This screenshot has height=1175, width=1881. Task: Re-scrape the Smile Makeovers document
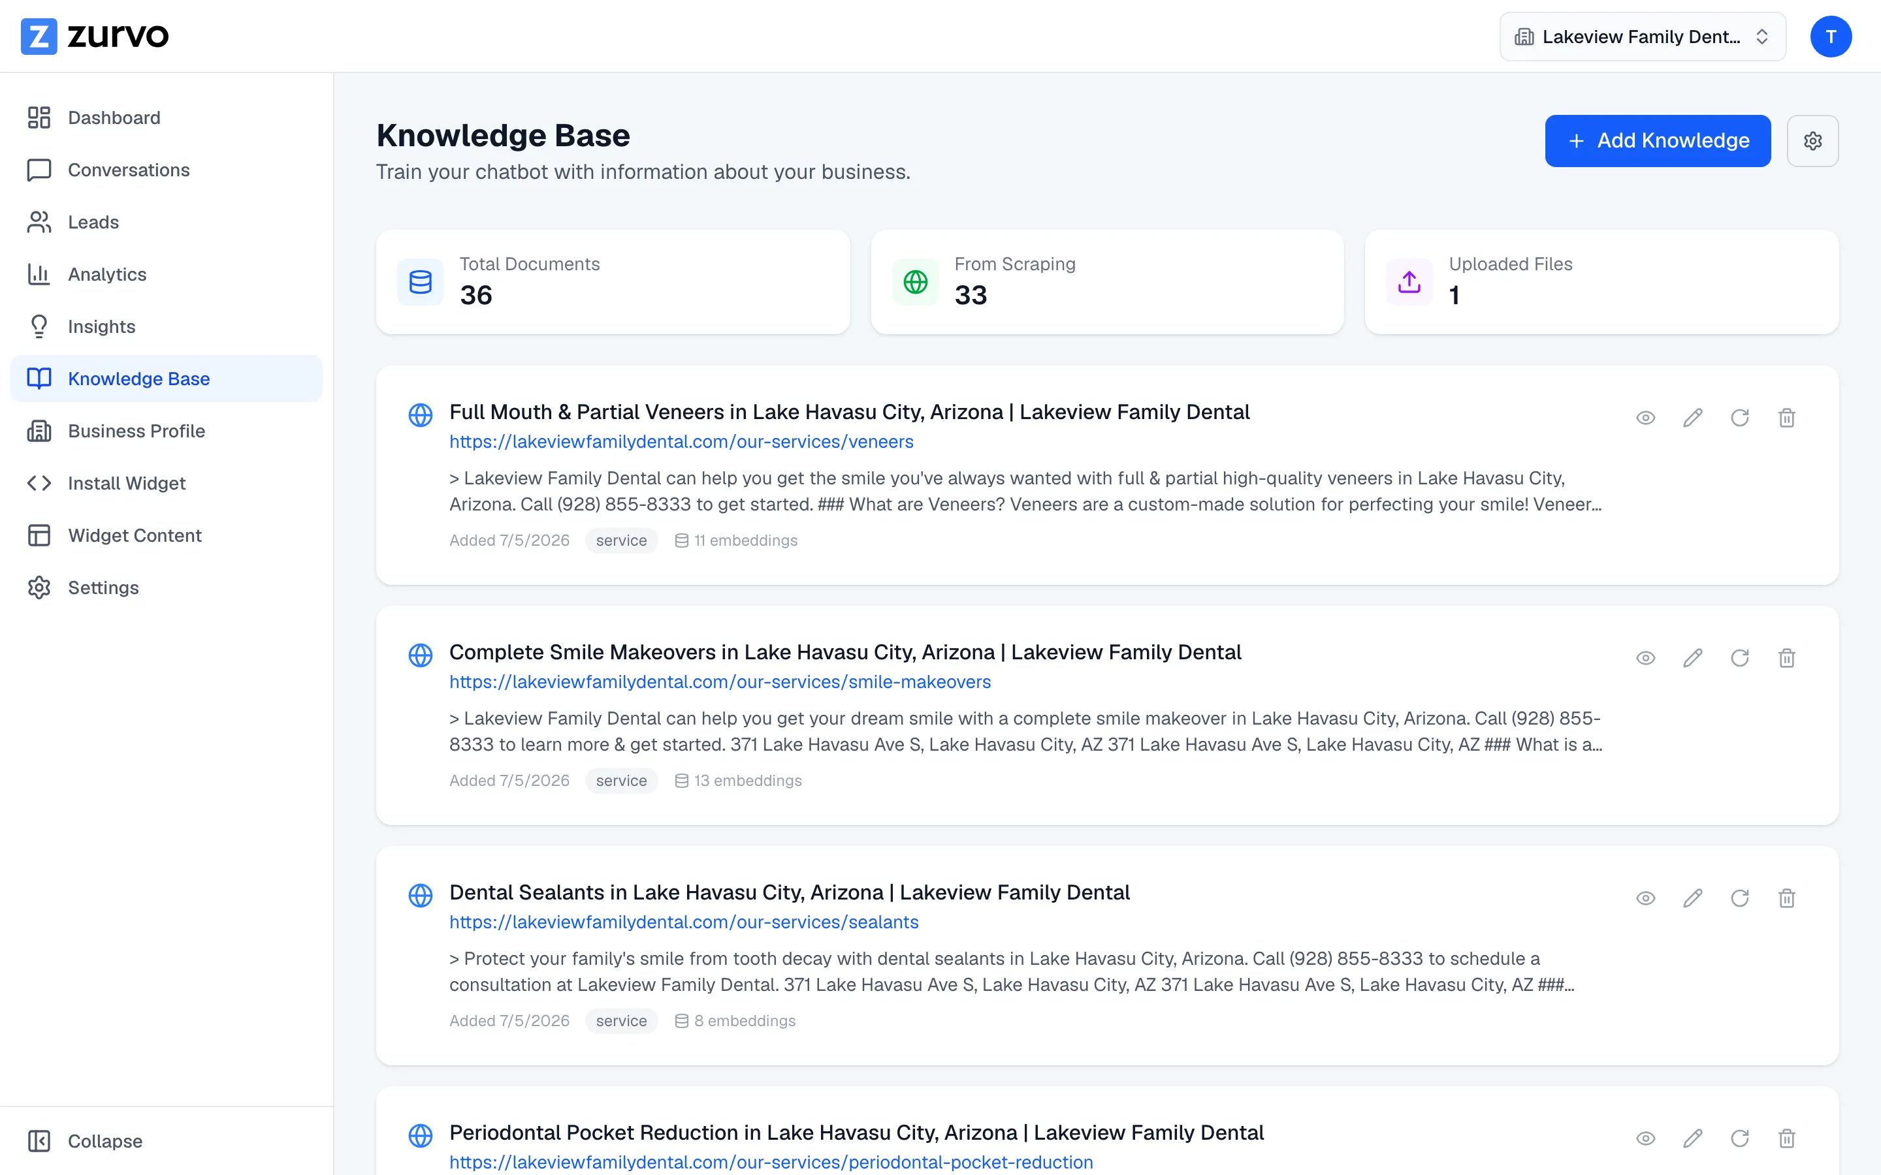point(1739,658)
